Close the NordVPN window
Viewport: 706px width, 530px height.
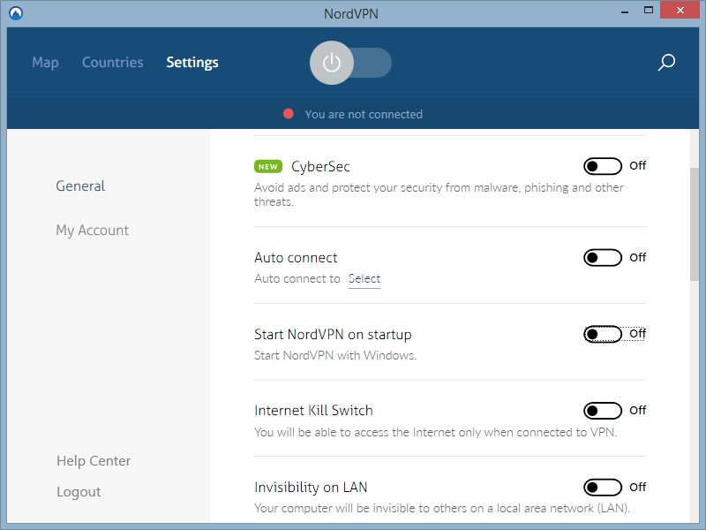click(680, 10)
